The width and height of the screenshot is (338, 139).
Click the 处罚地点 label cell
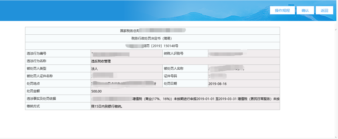32,84
